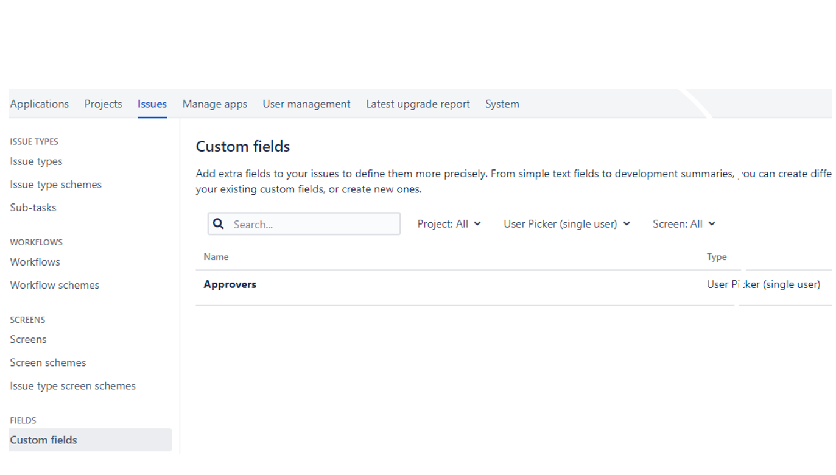Open the Project: All filter dropdown

(x=449, y=224)
